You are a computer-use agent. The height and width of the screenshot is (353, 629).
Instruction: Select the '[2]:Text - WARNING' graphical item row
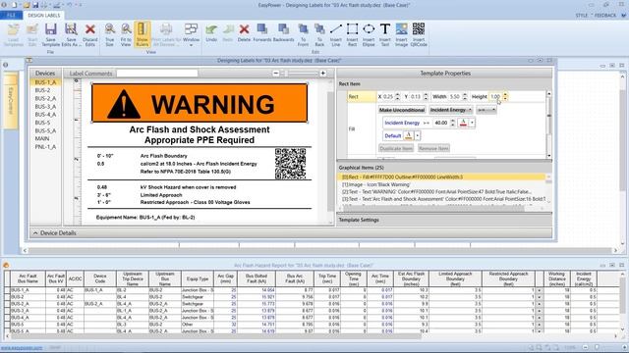coord(442,192)
